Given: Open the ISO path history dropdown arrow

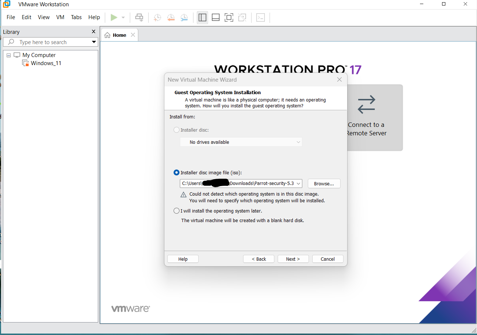Looking at the screenshot, I should (298, 183).
